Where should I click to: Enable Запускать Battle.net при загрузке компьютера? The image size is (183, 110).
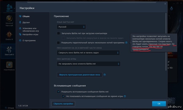pos(58,33)
